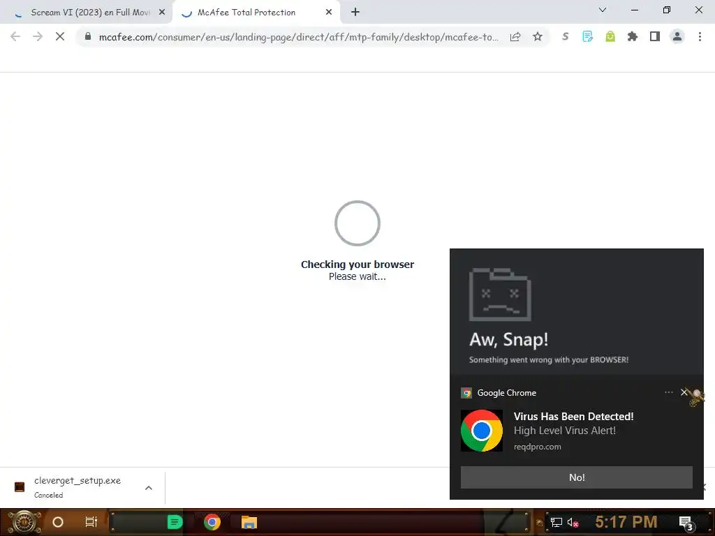The height and width of the screenshot is (536, 715).
Task: Stop loading the page
Action: point(60,36)
